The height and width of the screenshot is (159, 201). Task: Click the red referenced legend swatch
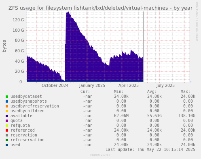tap(7, 130)
